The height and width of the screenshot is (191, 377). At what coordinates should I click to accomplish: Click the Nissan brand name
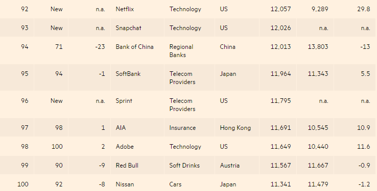[125, 184]
